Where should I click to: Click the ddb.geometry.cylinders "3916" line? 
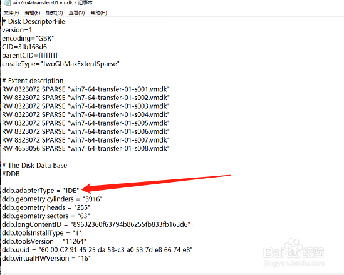click(52, 199)
